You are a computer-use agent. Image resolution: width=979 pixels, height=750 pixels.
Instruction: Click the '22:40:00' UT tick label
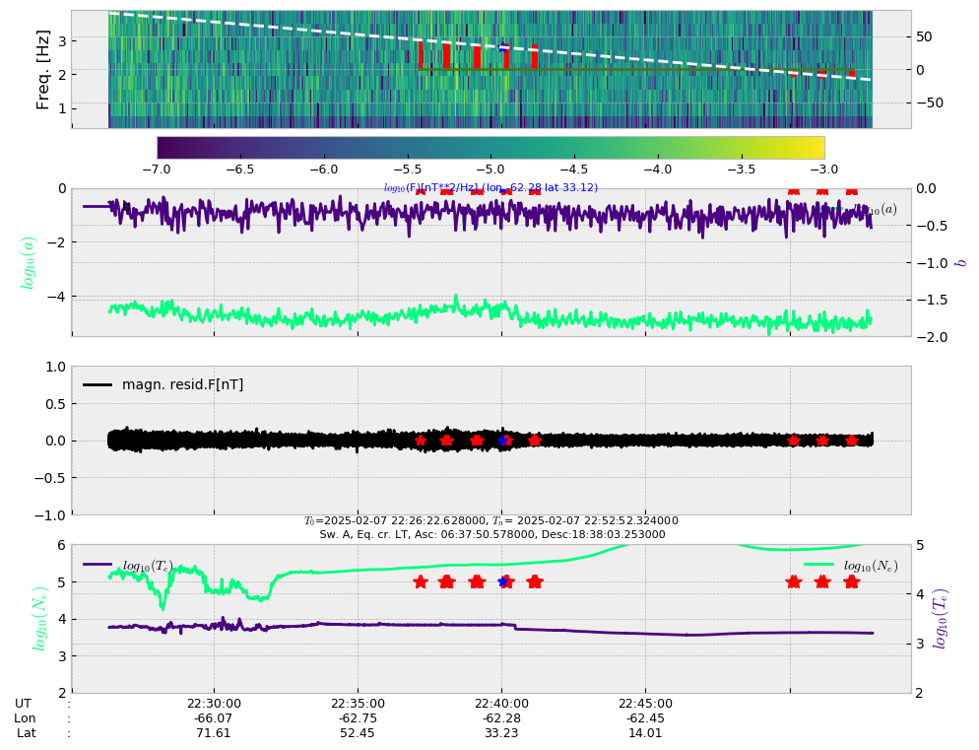point(501,703)
